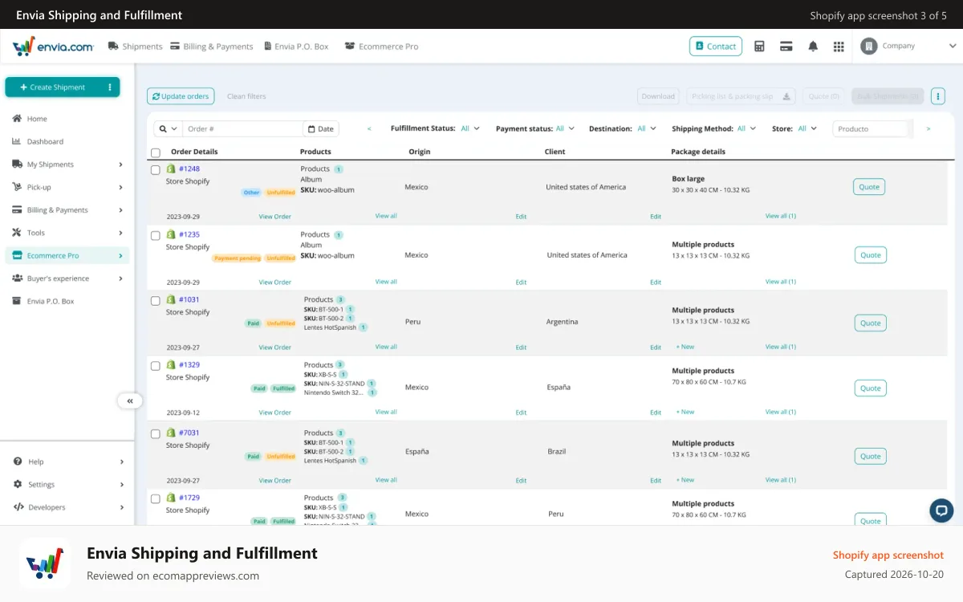The width and height of the screenshot is (963, 602).
Task: Click the Shopify icon for order #1248
Action: point(171,169)
